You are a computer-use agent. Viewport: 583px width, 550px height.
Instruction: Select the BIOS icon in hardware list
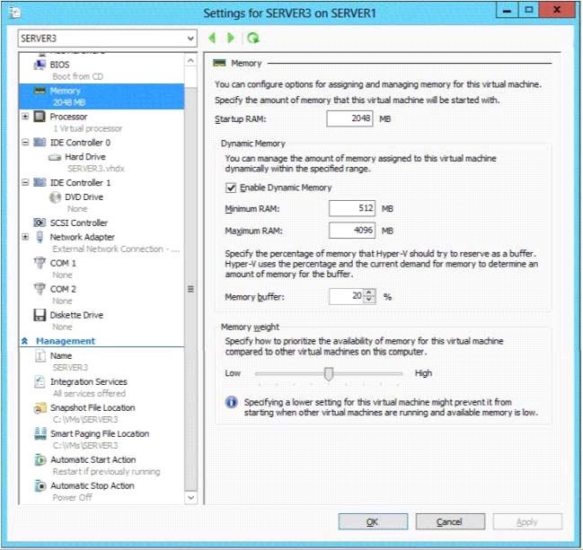coord(40,65)
